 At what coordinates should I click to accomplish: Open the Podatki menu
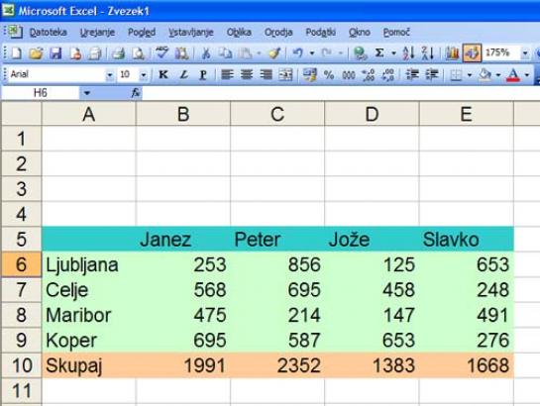pyautogui.click(x=321, y=33)
